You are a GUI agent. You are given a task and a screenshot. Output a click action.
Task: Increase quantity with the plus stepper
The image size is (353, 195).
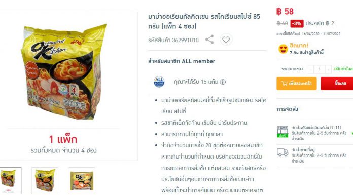click(x=328, y=69)
